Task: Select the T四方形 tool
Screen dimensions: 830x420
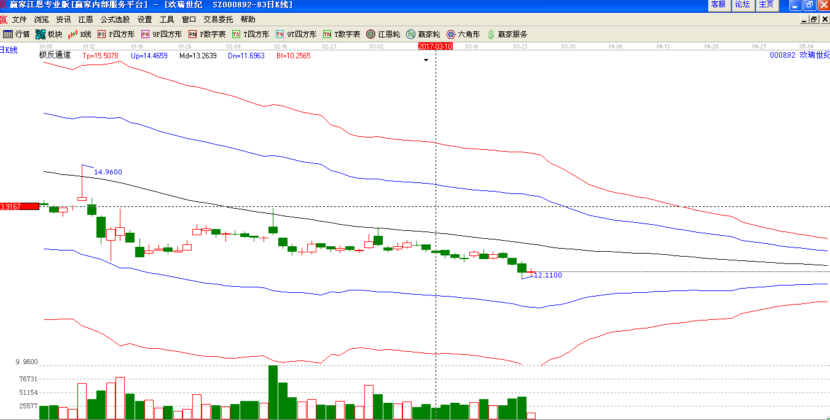Action: [x=251, y=34]
